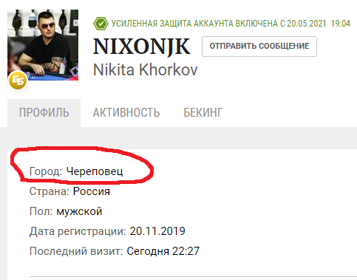Click the city value Череповец
This screenshot has height=280, width=357.
point(95,171)
